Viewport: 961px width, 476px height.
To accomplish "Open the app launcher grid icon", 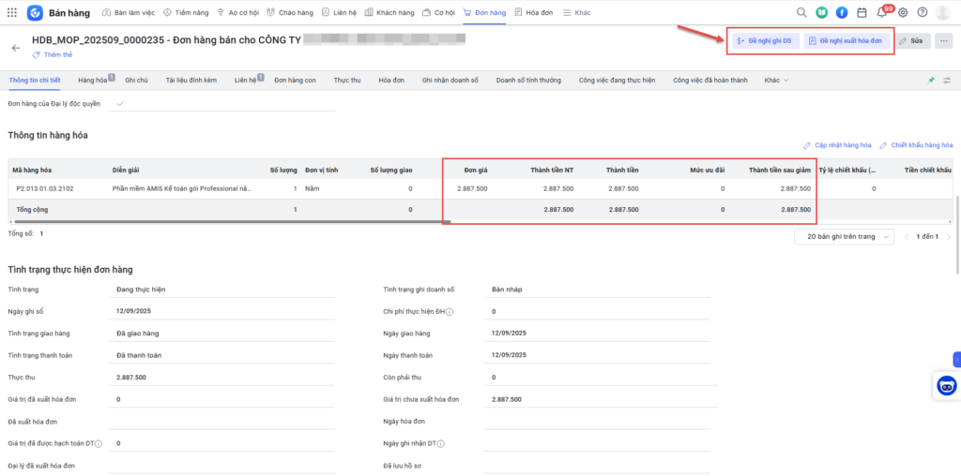I will 11,13.
